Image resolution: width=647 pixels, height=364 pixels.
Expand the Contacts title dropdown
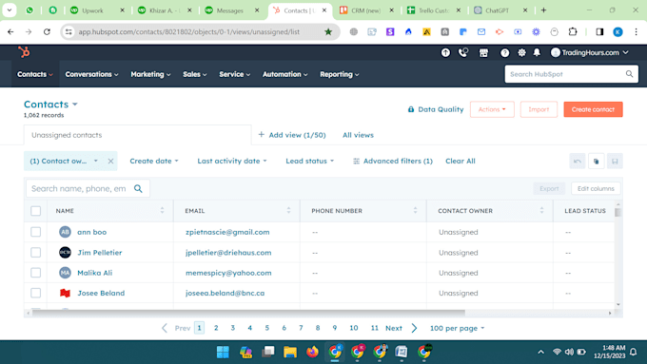pyautogui.click(x=74, y=105)
